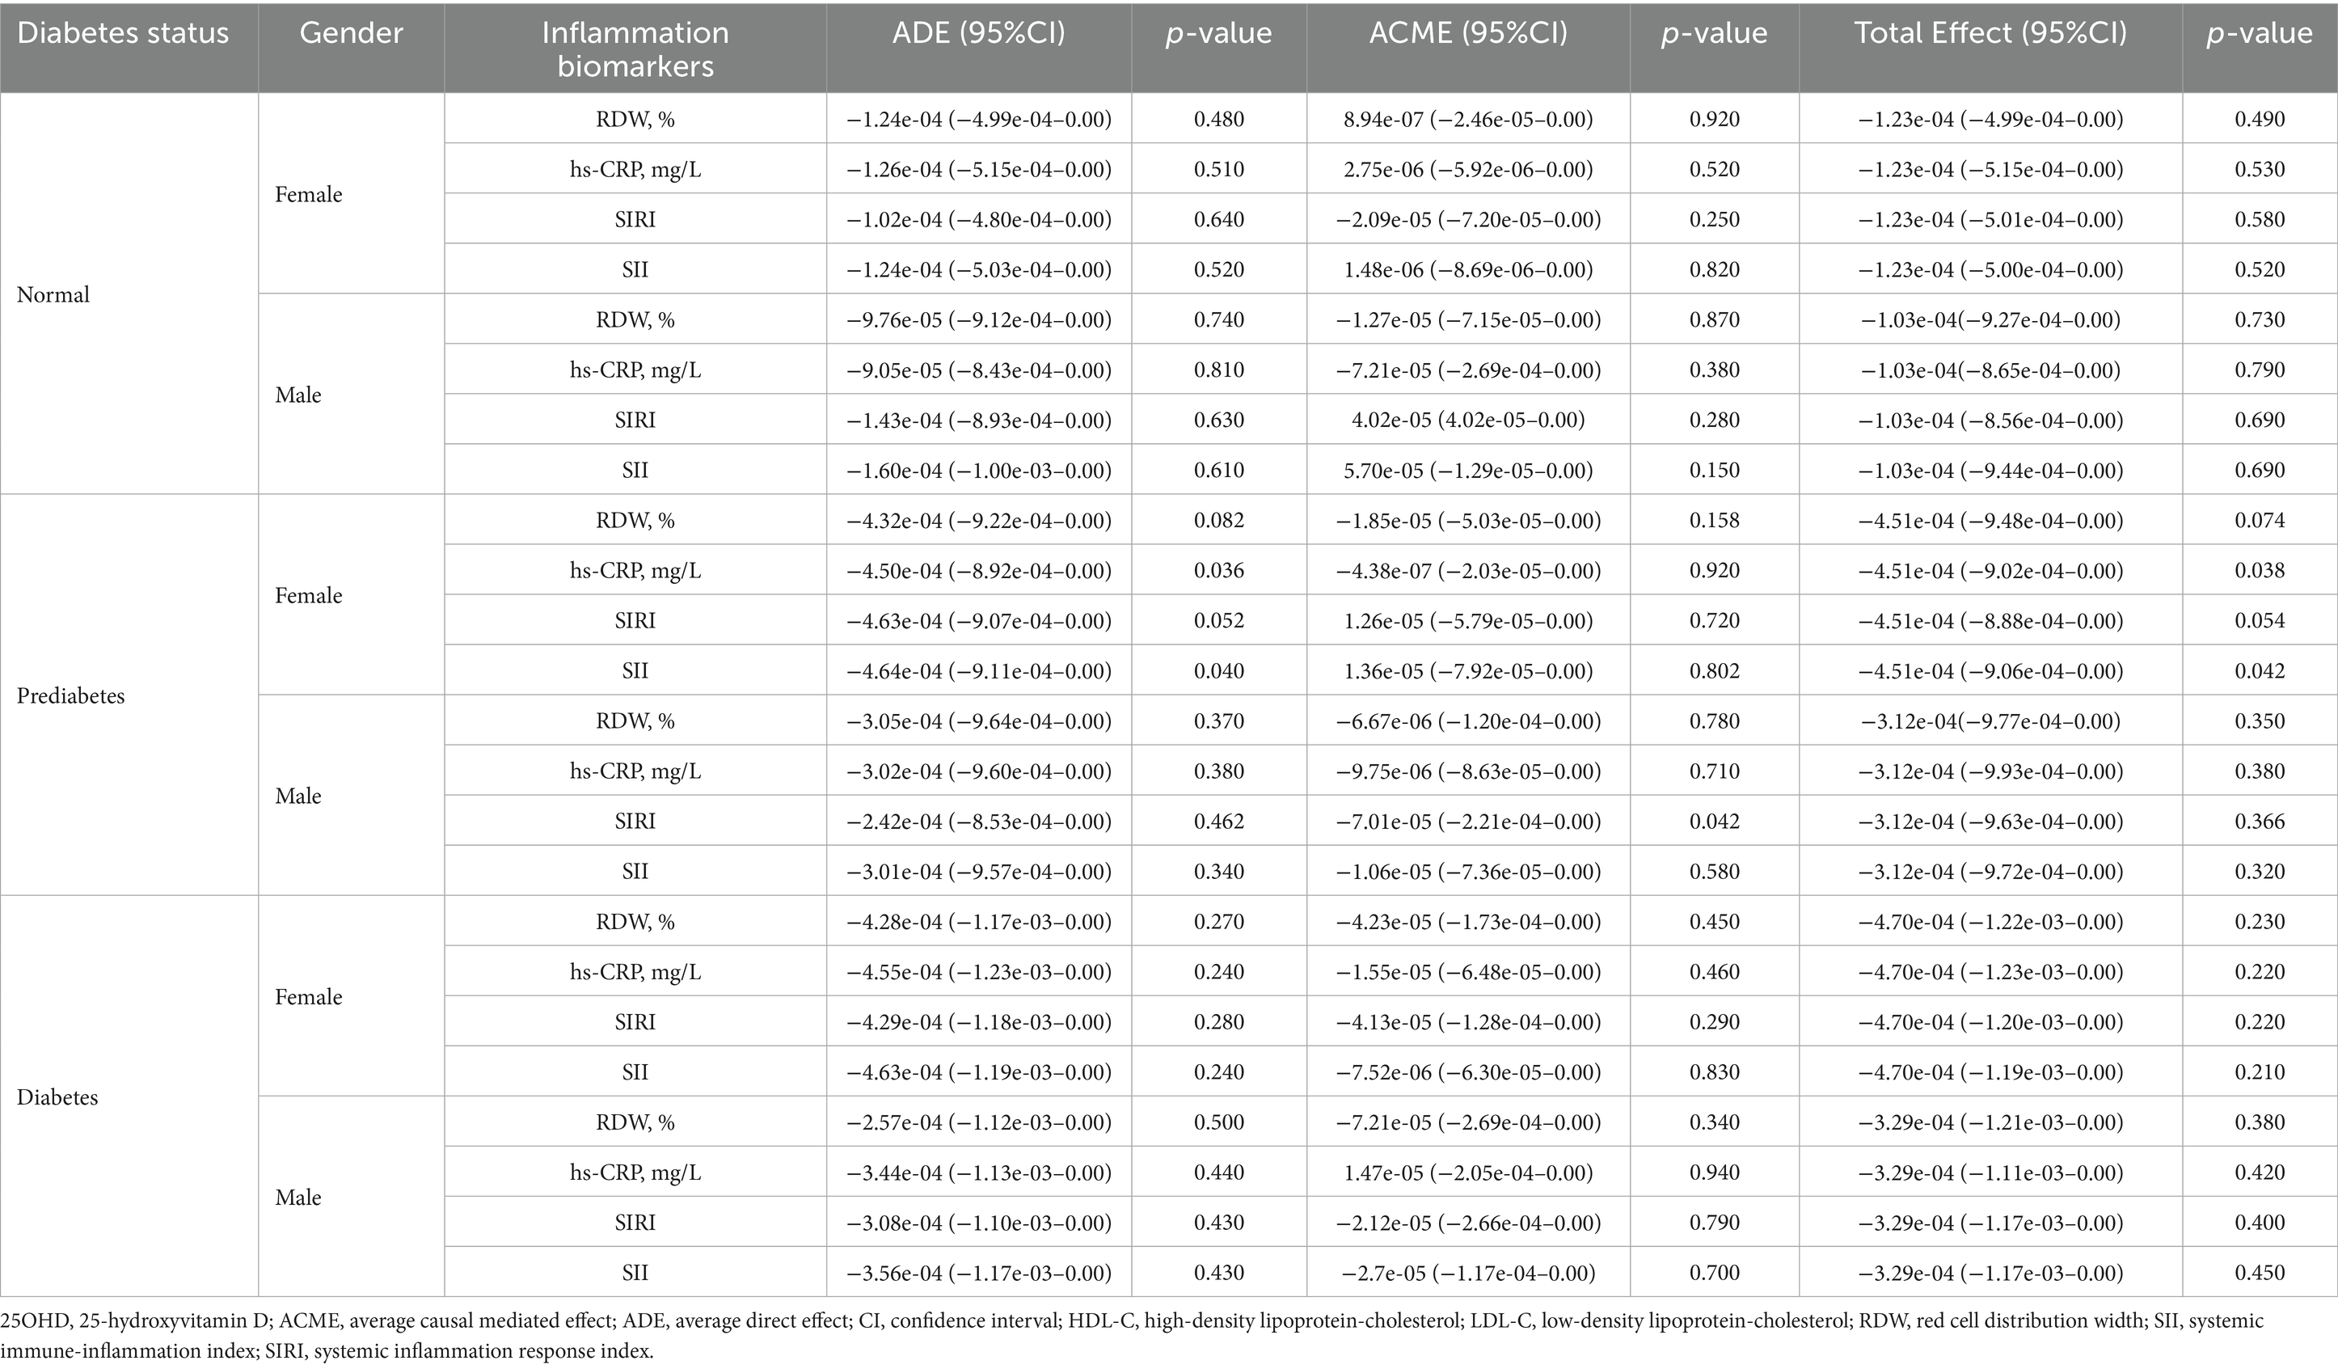Viewport: 2338px width, 1369px height.
Task: Click the ACME (95%CI) header cell
Action: pos(1468,34)
